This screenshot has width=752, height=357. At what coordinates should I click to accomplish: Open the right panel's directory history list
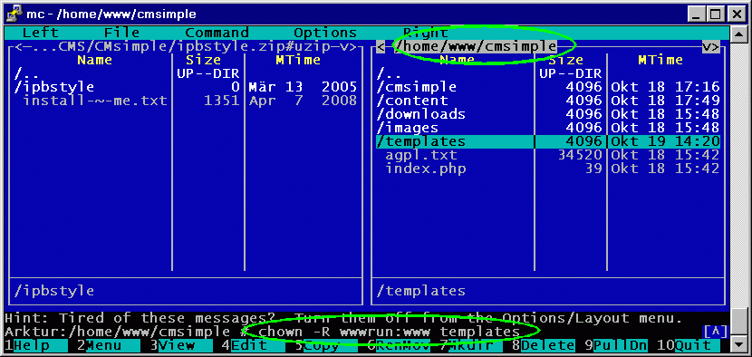pos(707,46)
